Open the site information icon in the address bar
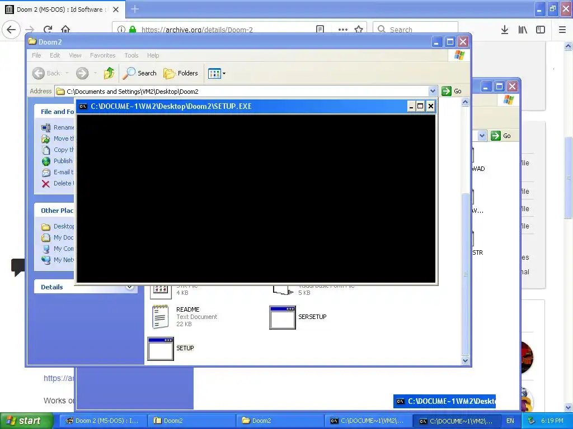The width and height of the screenshot is (573, 429). (x=121, y=29)
